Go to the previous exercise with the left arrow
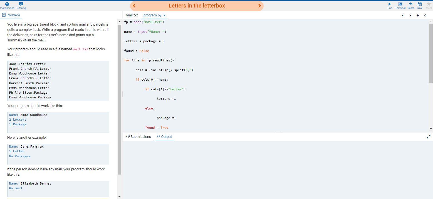The width and height of the screenshot is (433, 199). [134, 6]
